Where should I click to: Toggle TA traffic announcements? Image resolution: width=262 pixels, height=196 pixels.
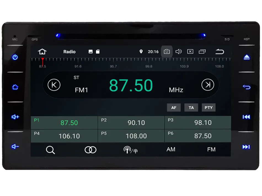(x=191, y=107)
